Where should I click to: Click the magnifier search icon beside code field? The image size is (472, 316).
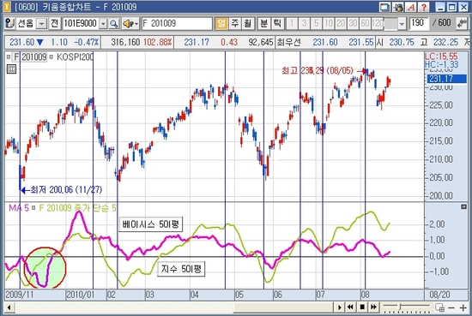point(114,23)
